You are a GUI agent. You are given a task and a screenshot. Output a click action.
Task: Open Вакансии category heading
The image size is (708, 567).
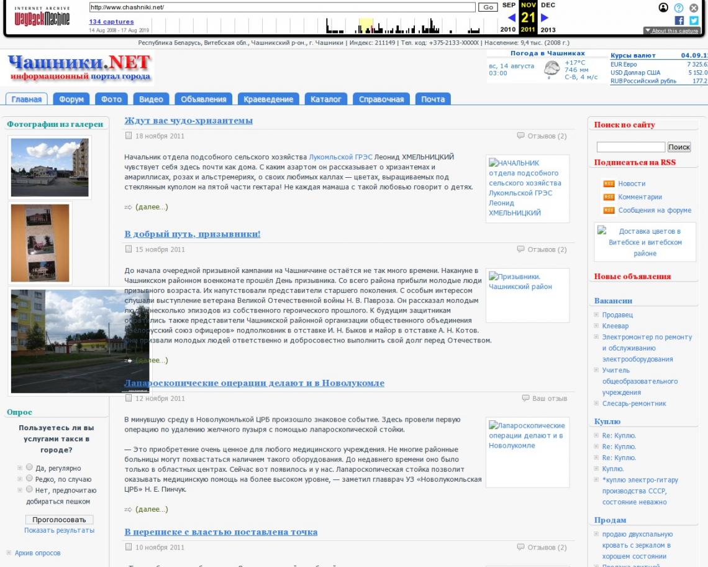coord(613,301)
